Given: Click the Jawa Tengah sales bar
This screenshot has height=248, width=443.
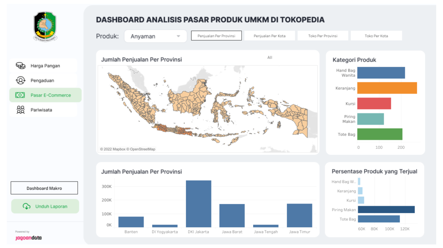Looking at the screenshot, I should [x=266, y=226].
